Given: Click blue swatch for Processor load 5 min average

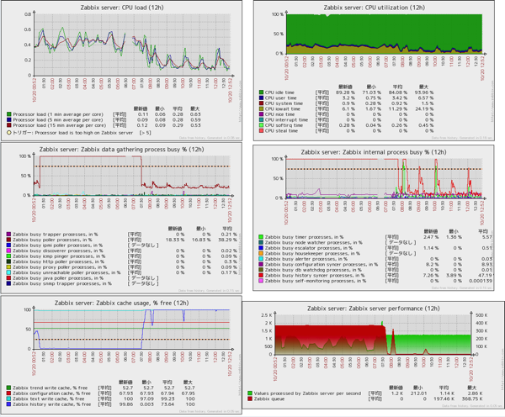Looking at the screenshot, I should point(9,119).
